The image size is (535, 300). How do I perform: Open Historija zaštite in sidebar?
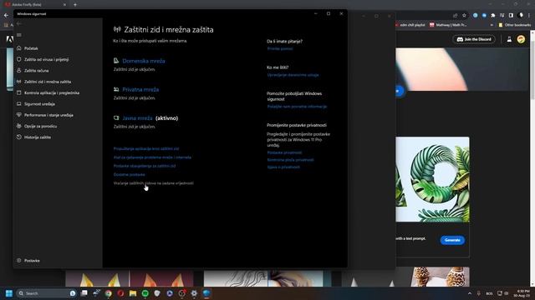(x=37, y=137)
